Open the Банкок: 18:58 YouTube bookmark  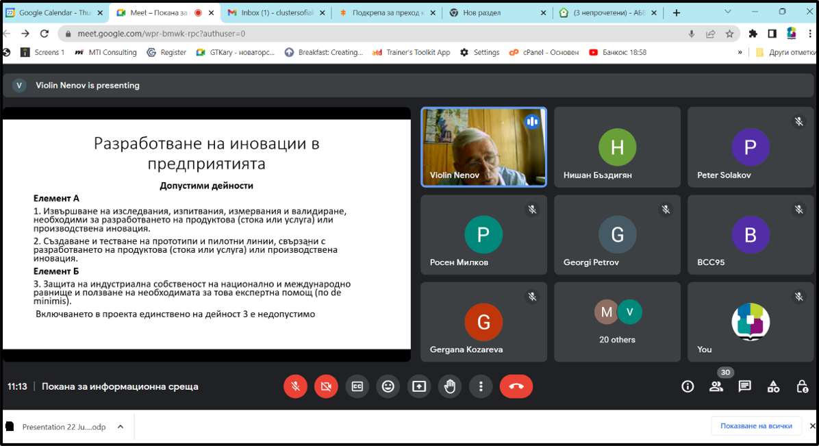click(x=618, y=52)
